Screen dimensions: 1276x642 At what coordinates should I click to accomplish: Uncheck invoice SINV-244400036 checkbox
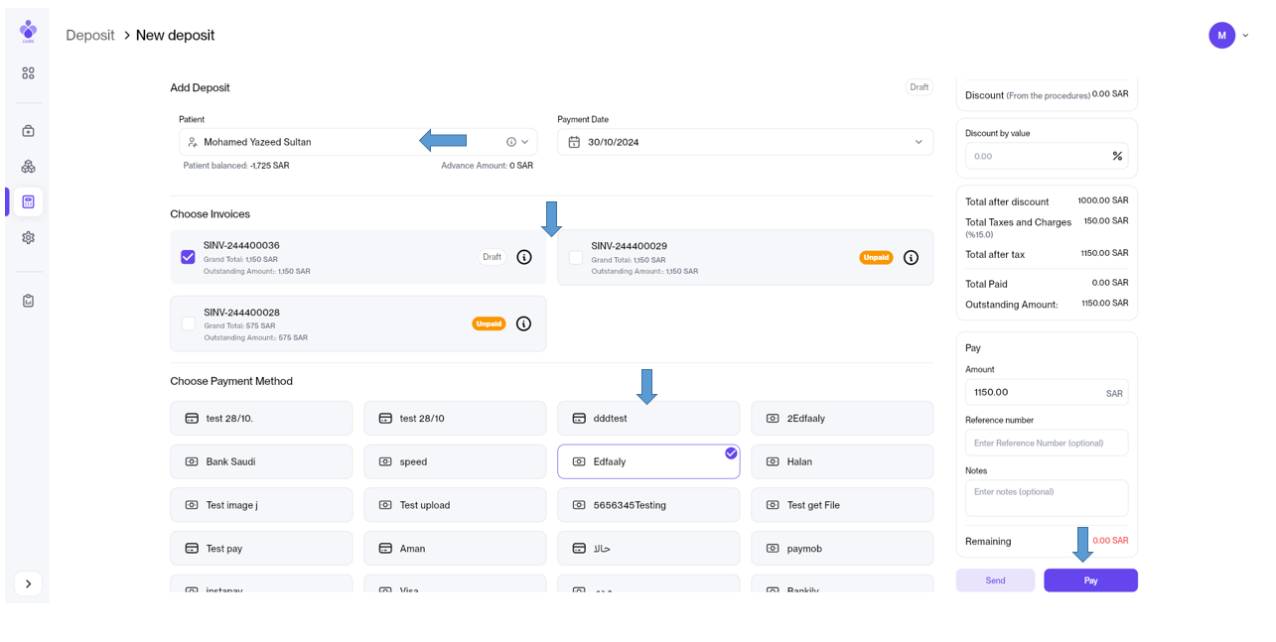coord(188,257)
